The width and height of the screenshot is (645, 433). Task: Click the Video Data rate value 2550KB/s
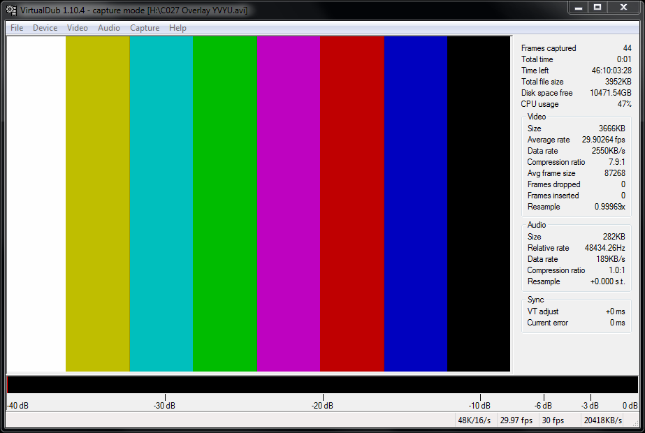[609, 150]
